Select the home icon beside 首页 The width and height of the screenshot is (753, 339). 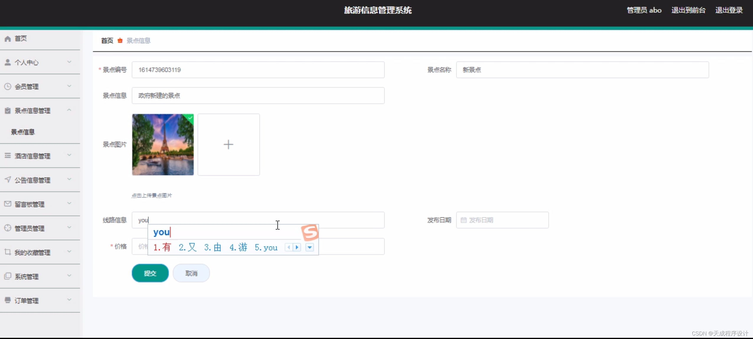[7, 38]
